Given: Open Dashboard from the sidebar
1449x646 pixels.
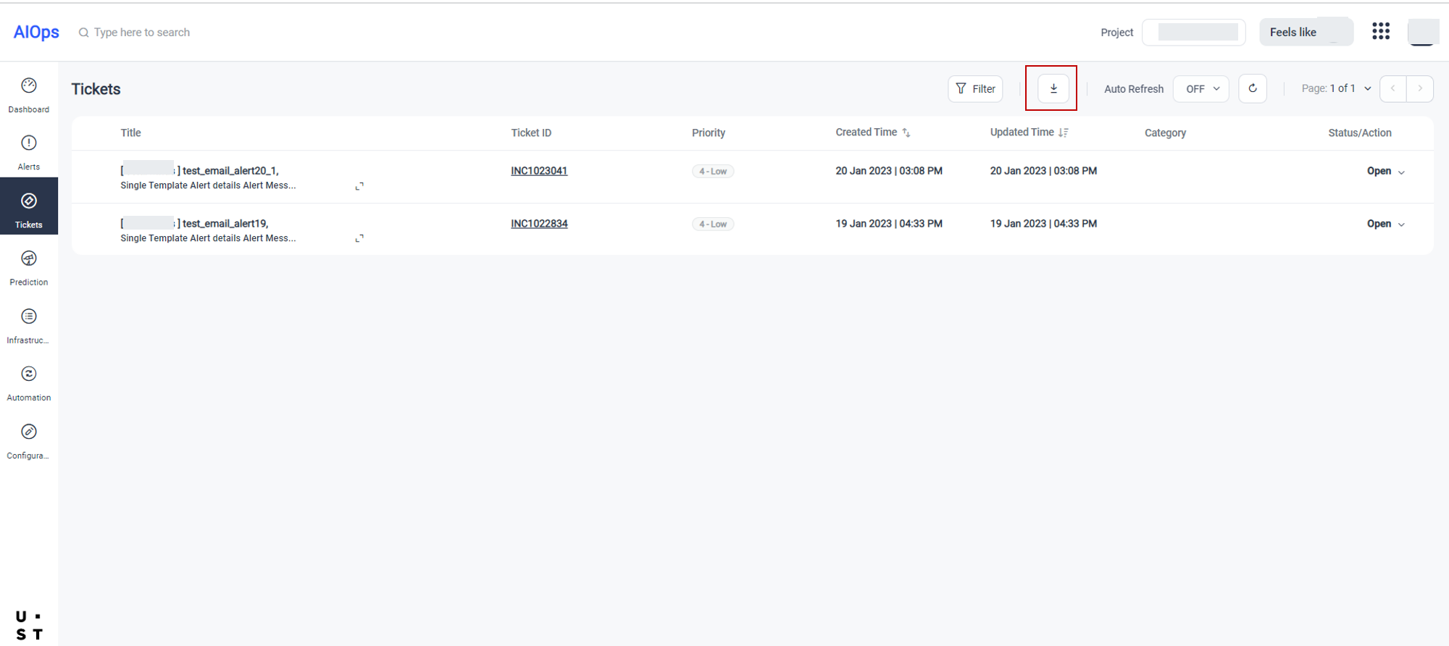Looking at the screenshot, I should point(29,95).
